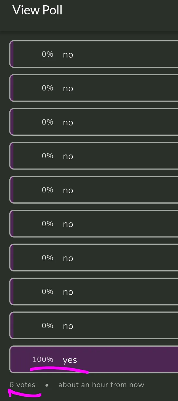178x401 pixels.
Task: Select the seventh "no" poll option
Action: click(x=94, y=258)
